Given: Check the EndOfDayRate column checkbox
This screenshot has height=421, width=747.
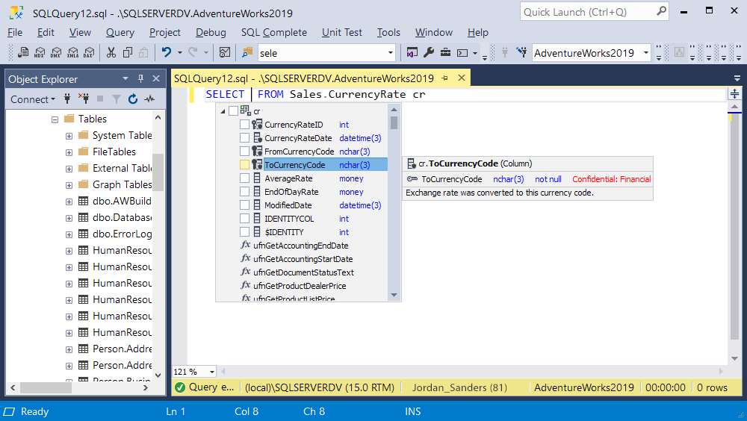Looking at the screenshot, I should 244,191.
